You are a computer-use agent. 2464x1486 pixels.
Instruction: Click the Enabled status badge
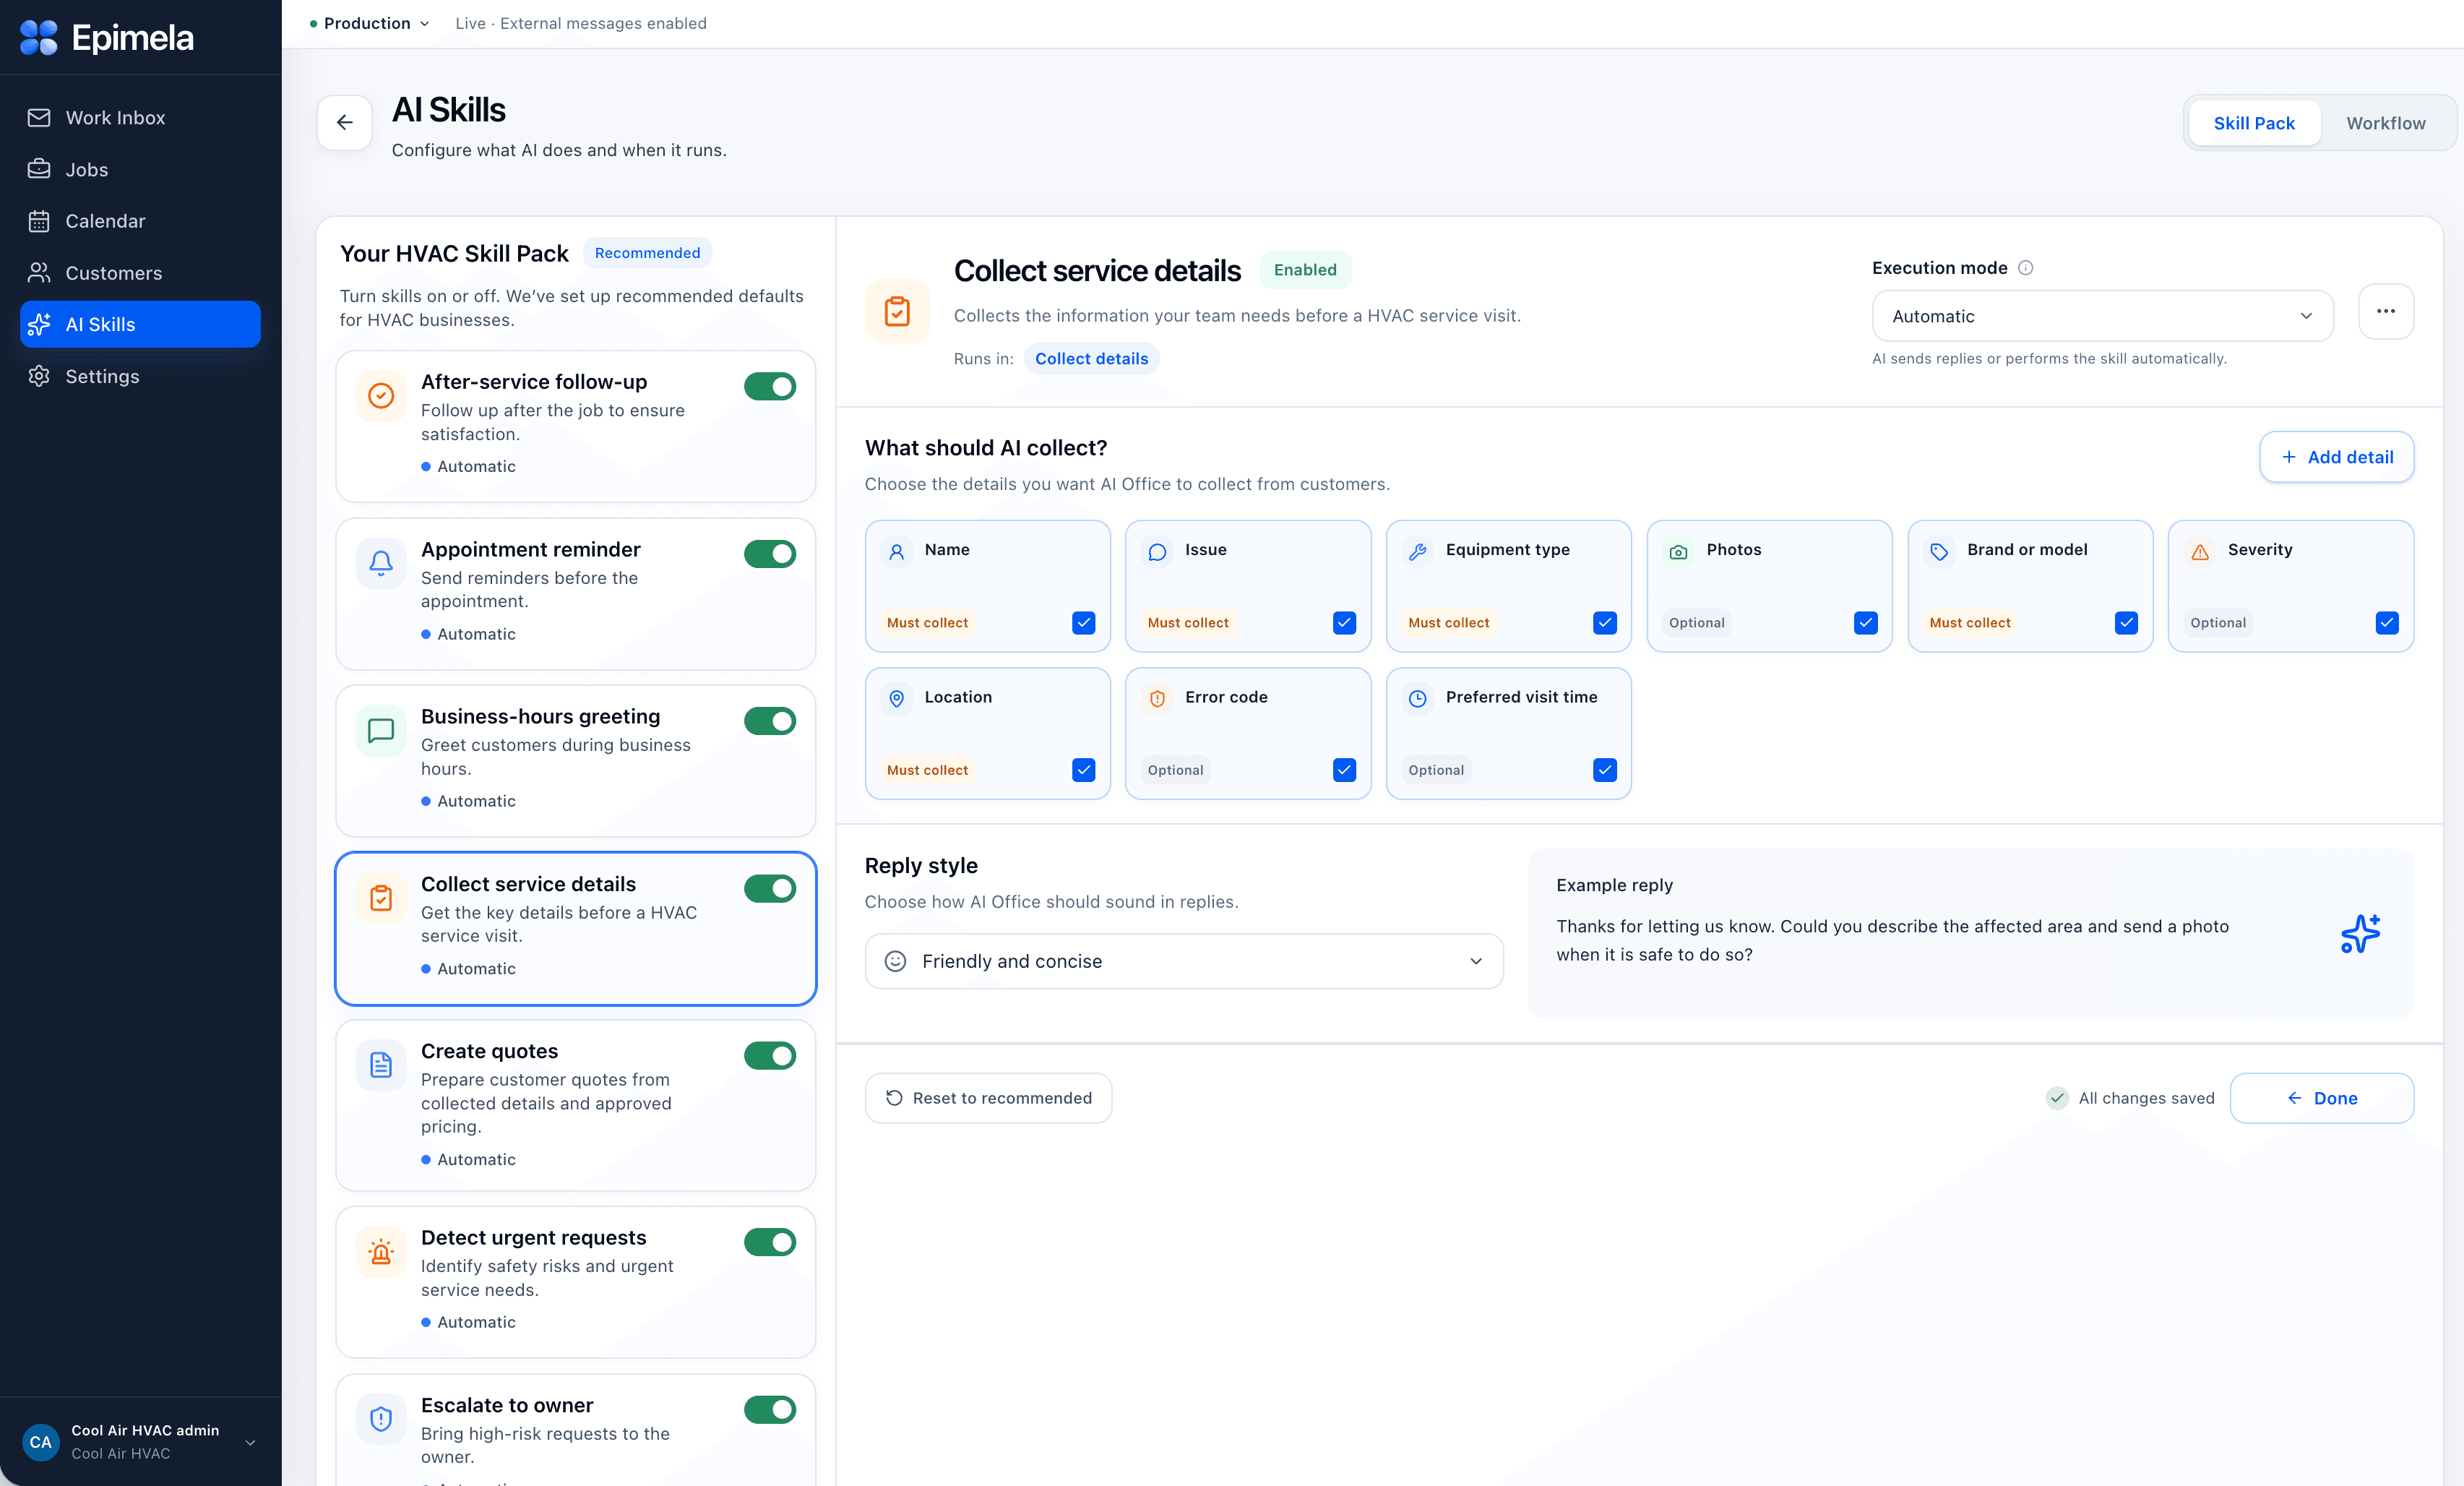pyautogui.click(x=1305, y=270)
